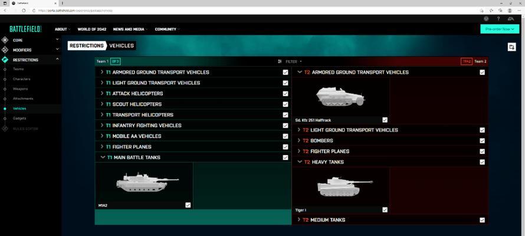
Task: Open the About menu
Action: [x=63, y=29]
